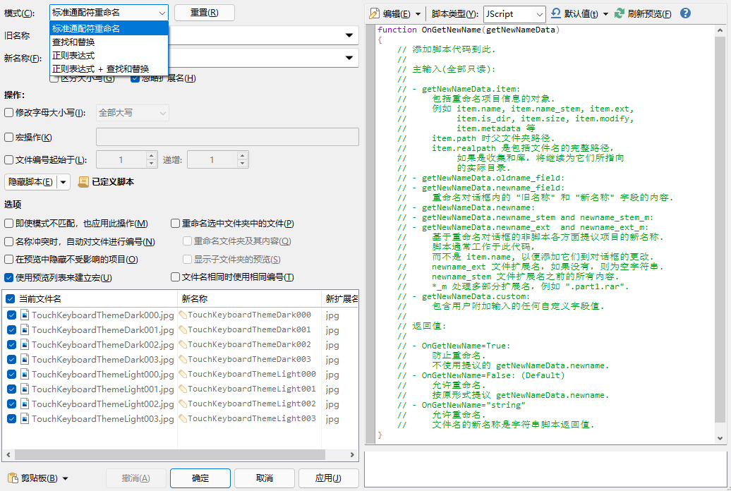Open clipboard dropdown arrow

pyautogui.click(x=65, y=478)
